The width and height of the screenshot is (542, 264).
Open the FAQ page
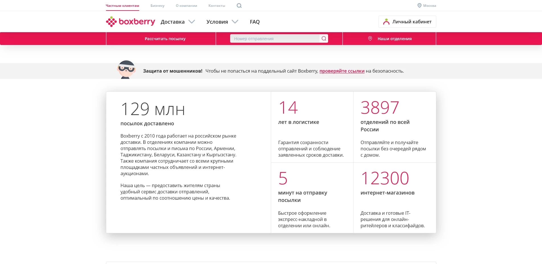point(255,22)
